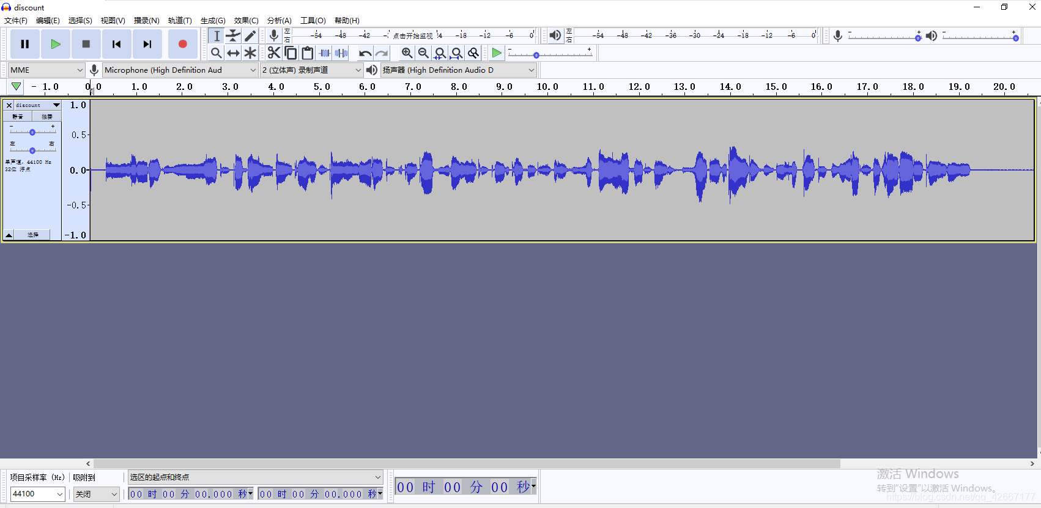This screenshot has height=508, width=1041.
Task: Zoom out of the waveform
Action: [423, 53]
